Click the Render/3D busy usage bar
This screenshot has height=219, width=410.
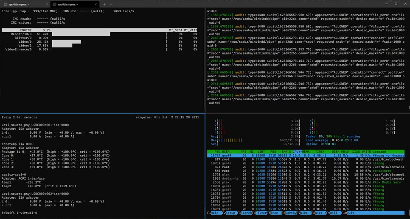pos(81,34)
